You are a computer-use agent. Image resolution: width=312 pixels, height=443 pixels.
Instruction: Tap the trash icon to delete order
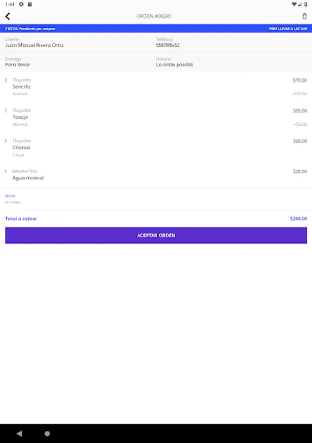click(x=304, y=16)
